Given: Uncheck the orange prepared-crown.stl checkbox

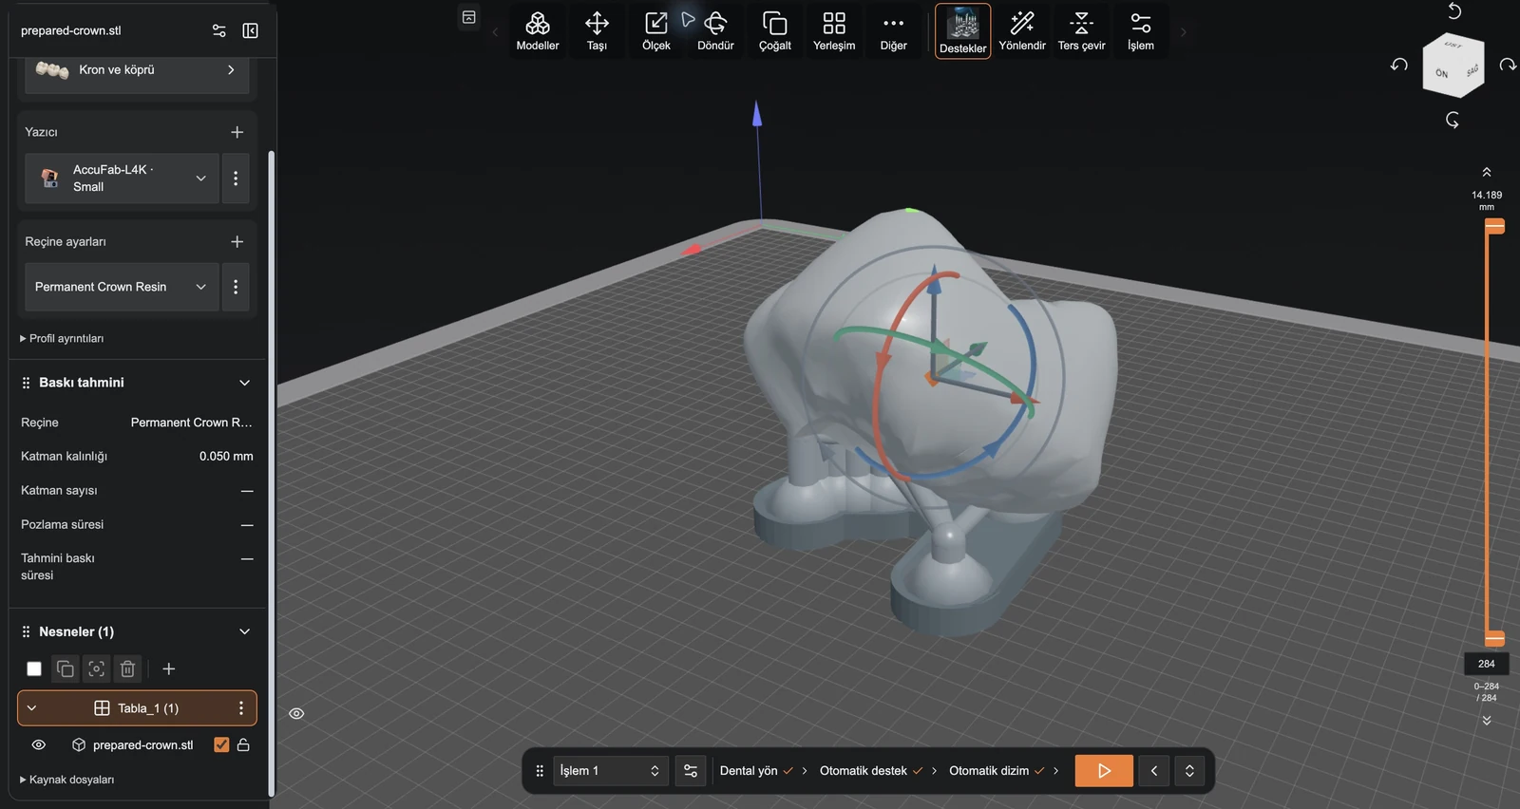Looking at the screenshot, I should (x=221, y=745).
